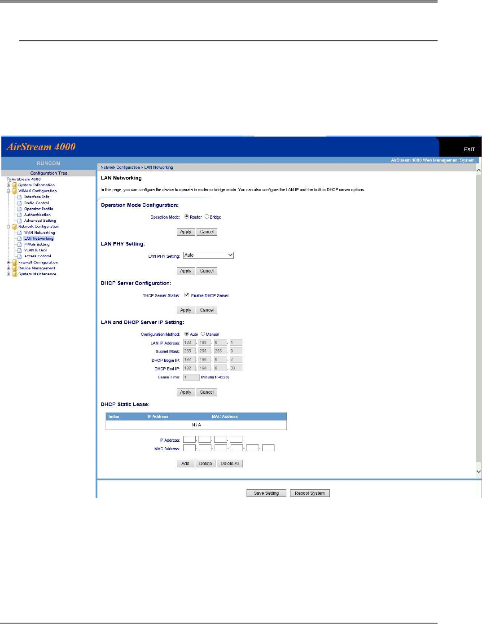Click the PPPoE Setting page icon
The image size is (482, 624).
(20, 244)
